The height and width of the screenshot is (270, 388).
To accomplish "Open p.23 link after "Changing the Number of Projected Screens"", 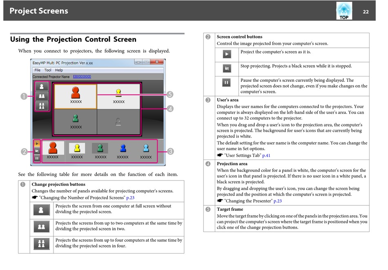I will click(130, 198).
